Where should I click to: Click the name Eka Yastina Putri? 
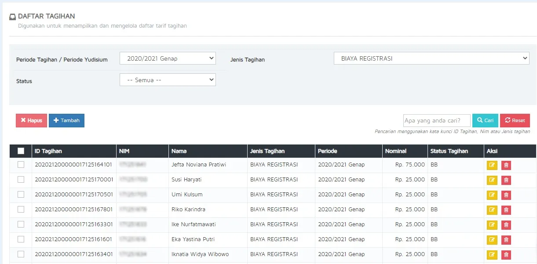click(193, 239)
